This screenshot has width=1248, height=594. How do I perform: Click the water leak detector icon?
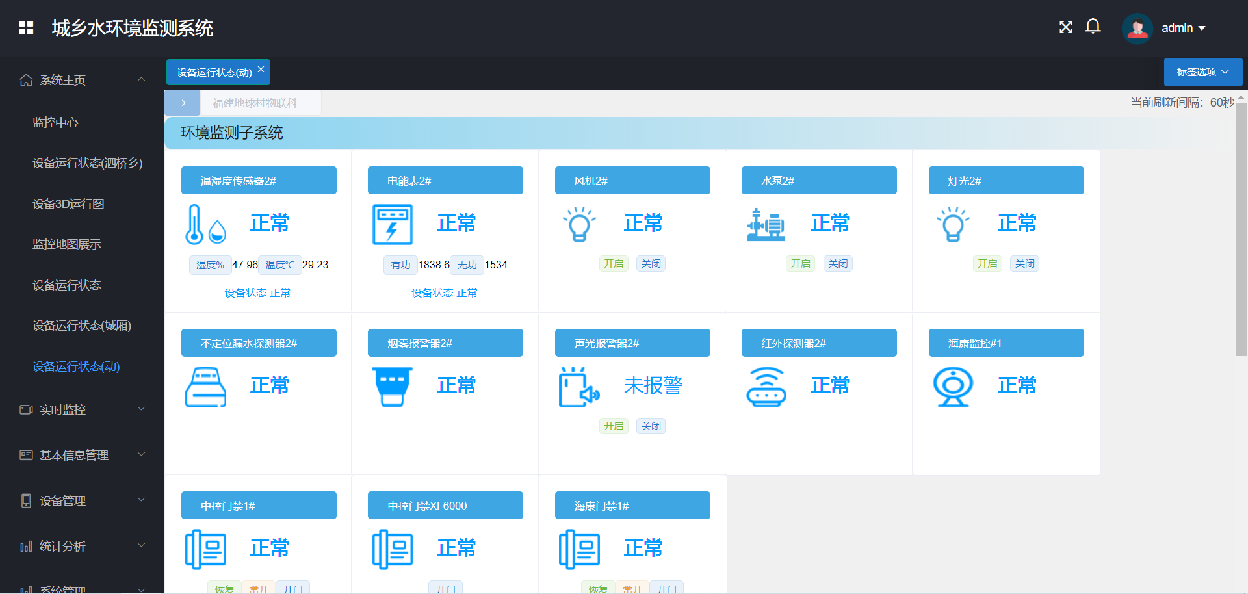[x=206, y=387]
